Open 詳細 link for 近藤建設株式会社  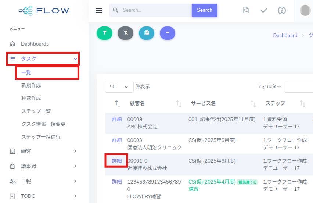[x=117, y=161]
